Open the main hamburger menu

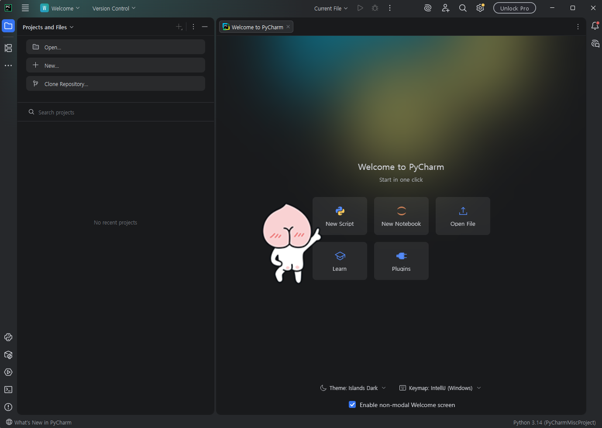click(x=25, y=8)
